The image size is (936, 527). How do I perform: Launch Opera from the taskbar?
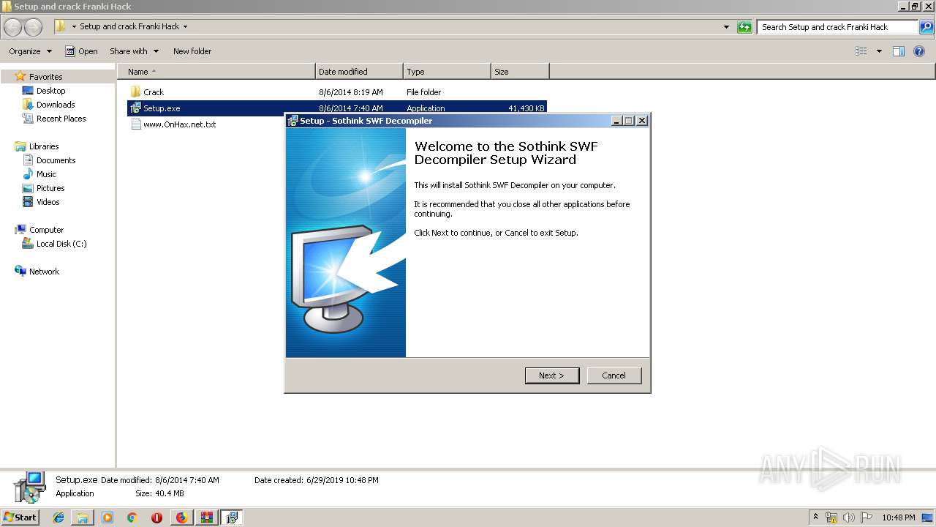156,517
